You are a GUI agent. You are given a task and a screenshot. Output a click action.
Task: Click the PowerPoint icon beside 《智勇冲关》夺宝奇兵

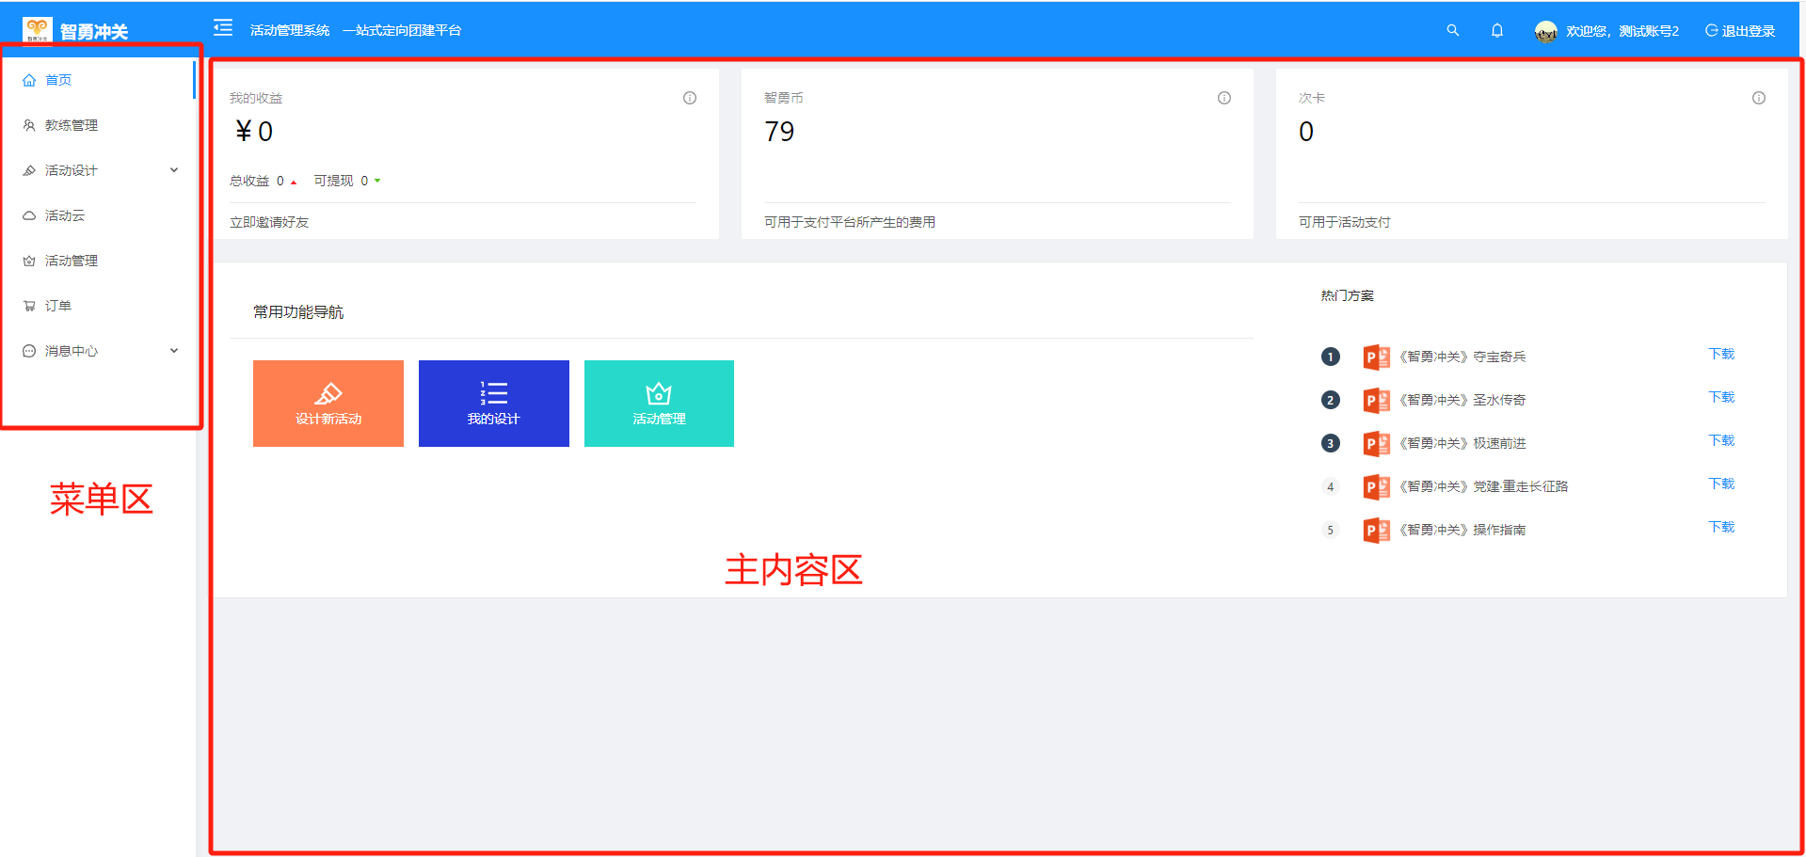click(1376, 357)
